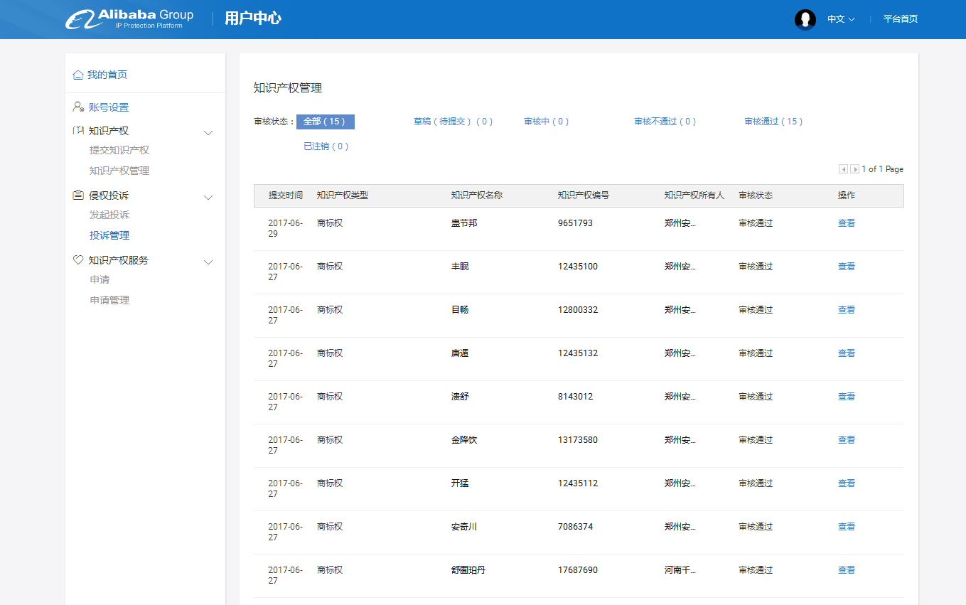Collapse the 知识产权服务 sidebar section
This screenshot has height=605, width=966.
coord(208,262)
